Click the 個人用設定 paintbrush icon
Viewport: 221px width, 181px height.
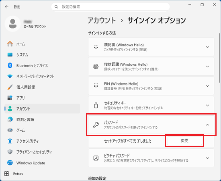coord(10,87)
